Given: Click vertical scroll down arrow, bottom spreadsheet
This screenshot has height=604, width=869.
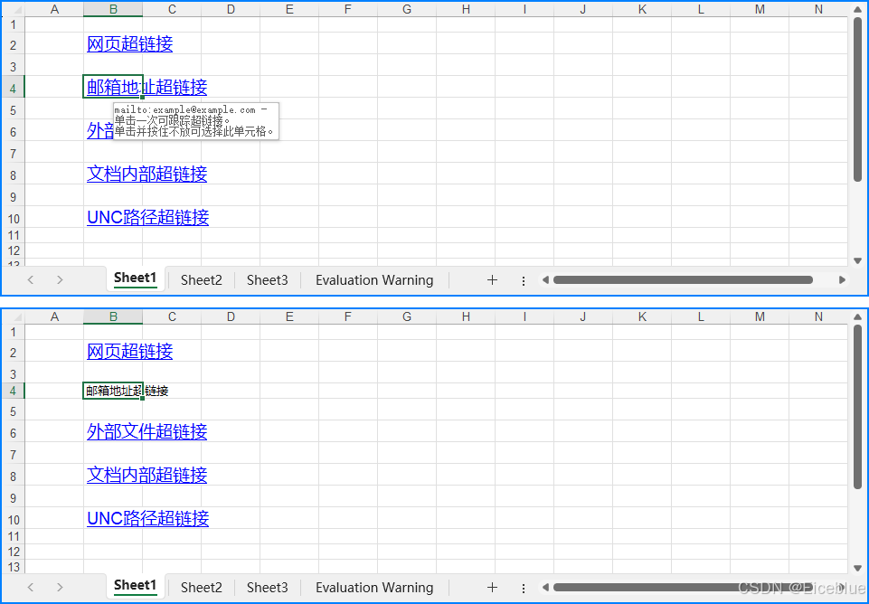Looking at the screenshot, I should 858,568.
